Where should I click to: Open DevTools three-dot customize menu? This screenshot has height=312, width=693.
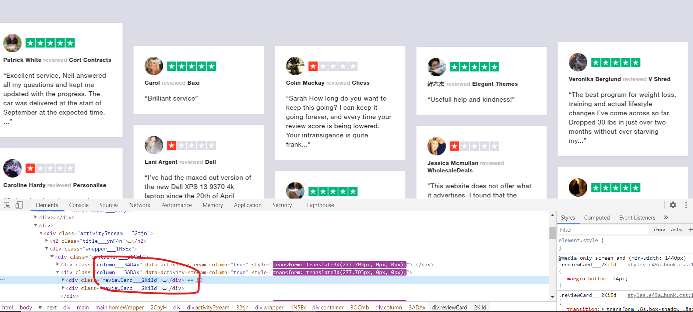point(686,205)
